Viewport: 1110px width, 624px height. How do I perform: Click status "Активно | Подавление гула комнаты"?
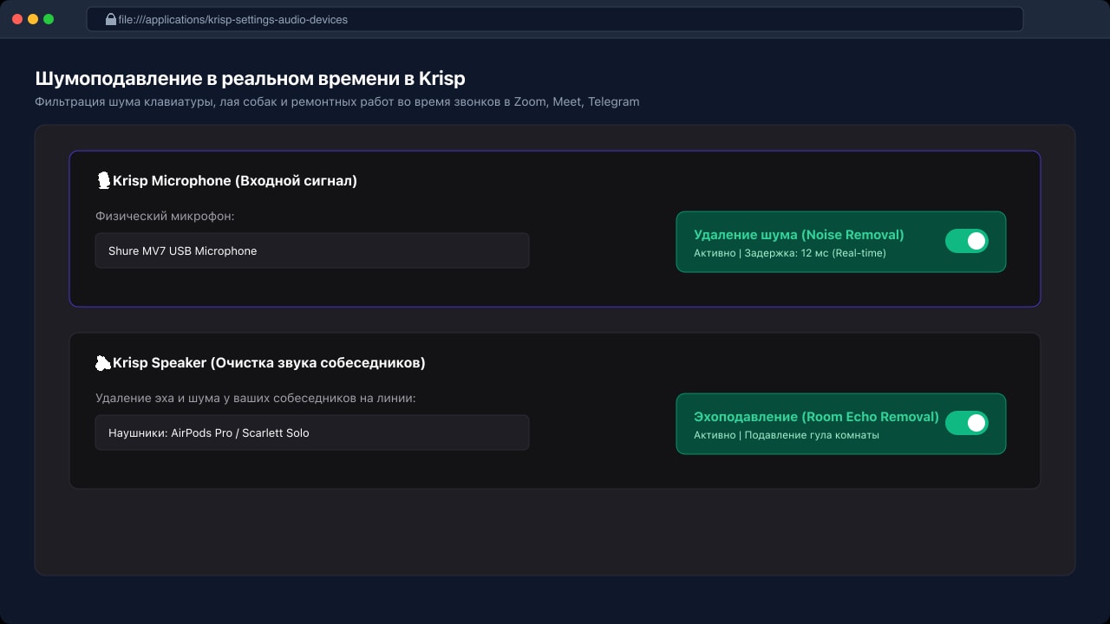click(x=787, y=435)
